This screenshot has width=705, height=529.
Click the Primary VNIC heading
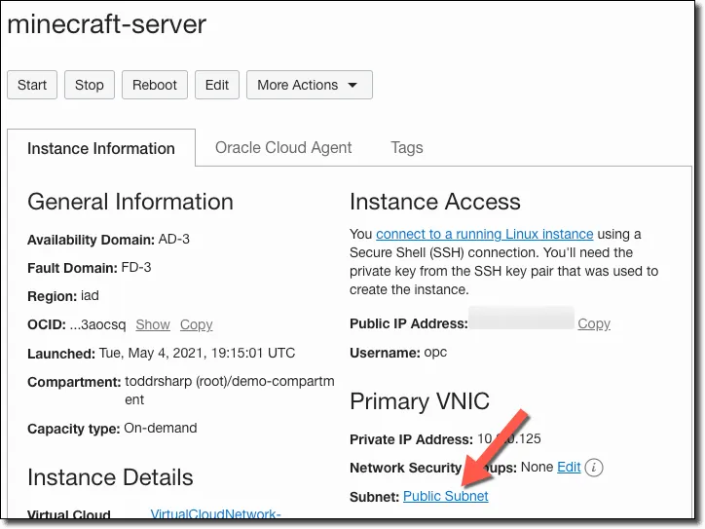(x=420, y=400)
